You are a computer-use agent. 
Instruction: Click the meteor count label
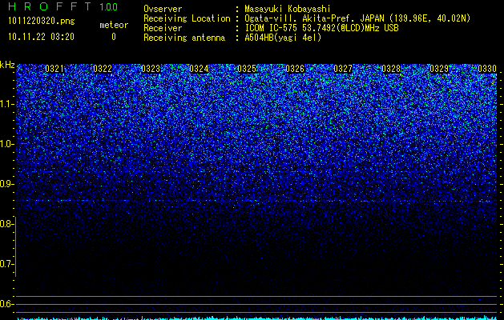pyautogui.click(x=114, y=25)
